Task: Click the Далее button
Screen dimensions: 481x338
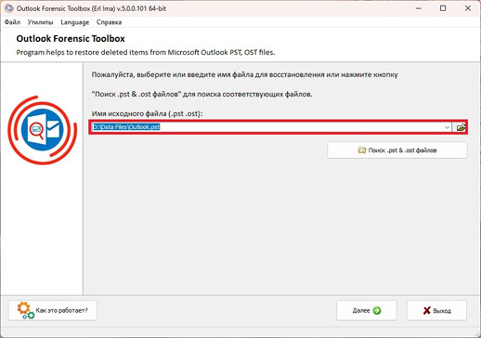Action: [367, 310]
